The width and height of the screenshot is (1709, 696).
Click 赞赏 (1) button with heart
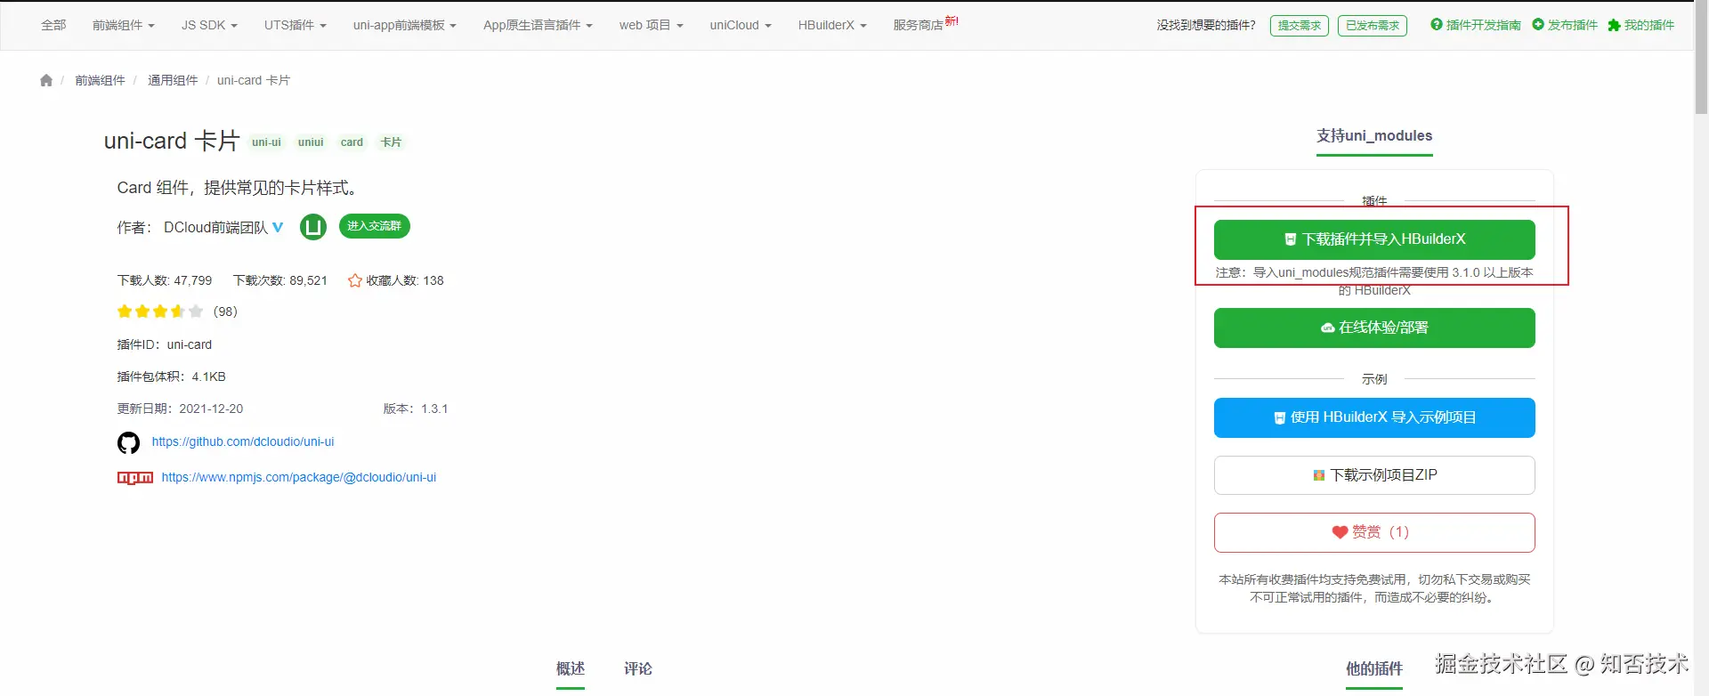(1374, 532)
